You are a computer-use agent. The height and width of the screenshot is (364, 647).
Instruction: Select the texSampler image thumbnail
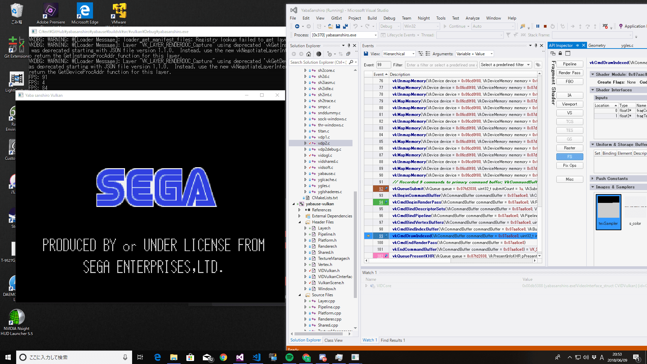point(608,212)
